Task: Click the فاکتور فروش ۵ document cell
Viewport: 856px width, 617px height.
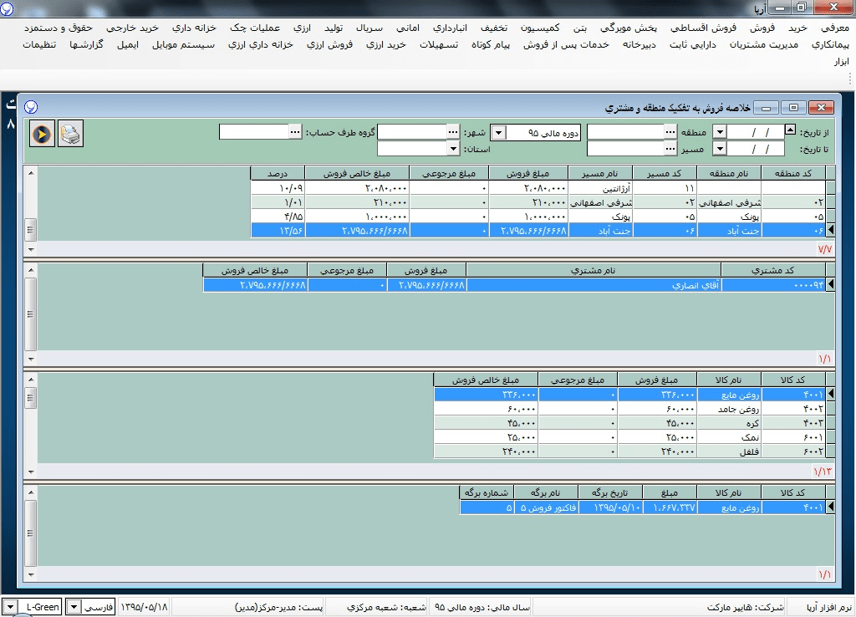Action: (x=547, y=507)
